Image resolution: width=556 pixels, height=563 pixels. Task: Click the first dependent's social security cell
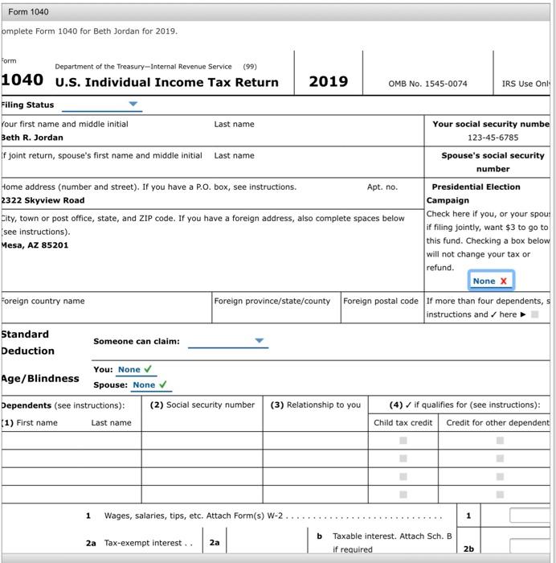pos(202,441)
